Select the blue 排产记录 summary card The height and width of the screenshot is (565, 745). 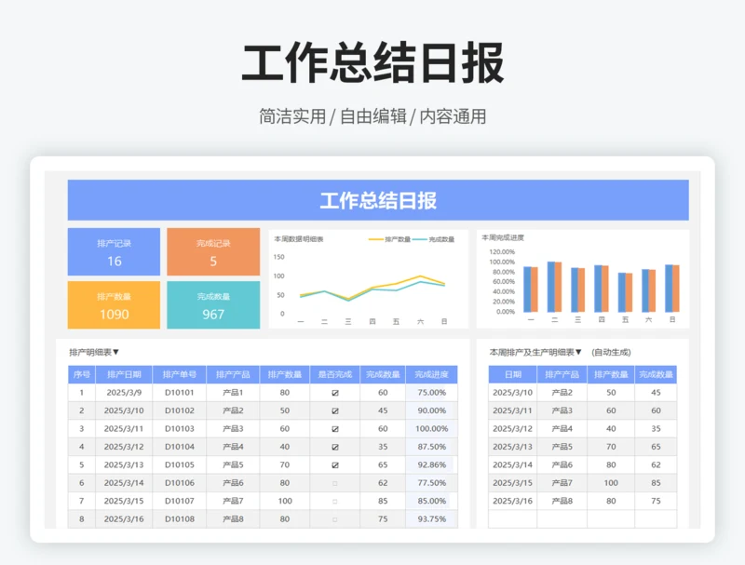point(114,251)
